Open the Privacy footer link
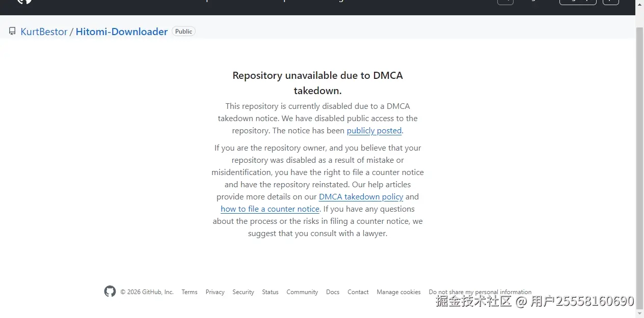Viewport: 644px width, 318px height. pyautogui.click(x=215, y=292)
